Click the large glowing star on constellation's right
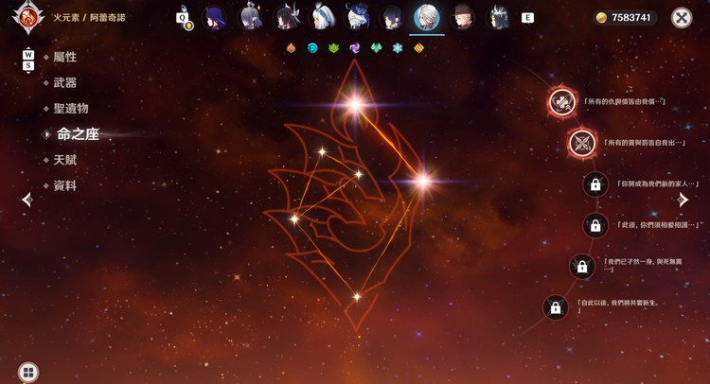Viewport: 710px width, 384px height. 423,182
